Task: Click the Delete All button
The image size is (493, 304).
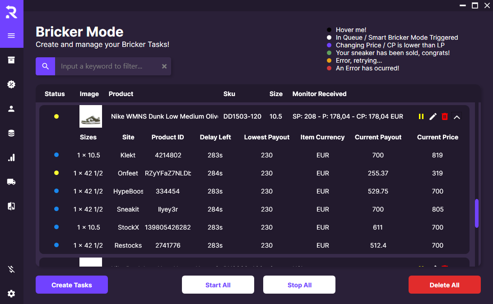Action: click(x=445, y=285)
